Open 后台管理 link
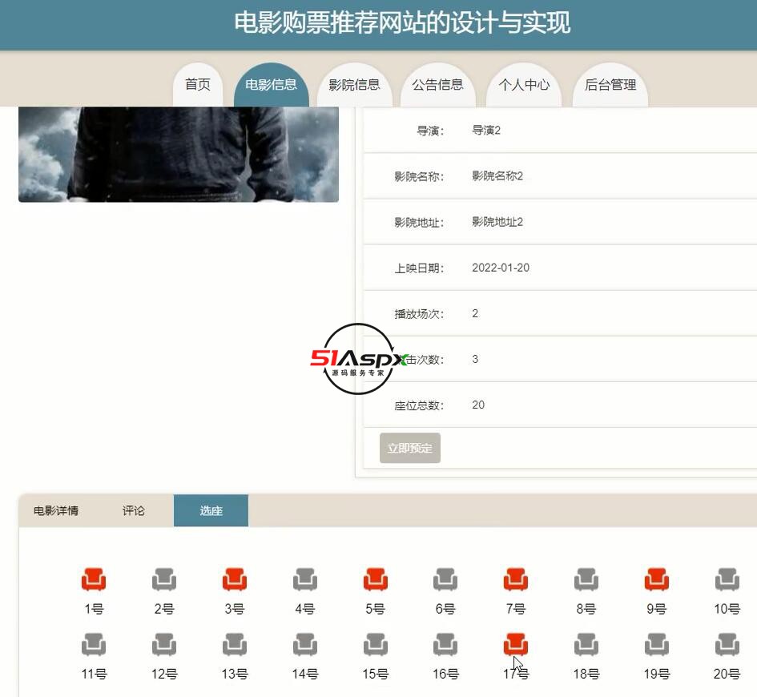 [610, 85]
